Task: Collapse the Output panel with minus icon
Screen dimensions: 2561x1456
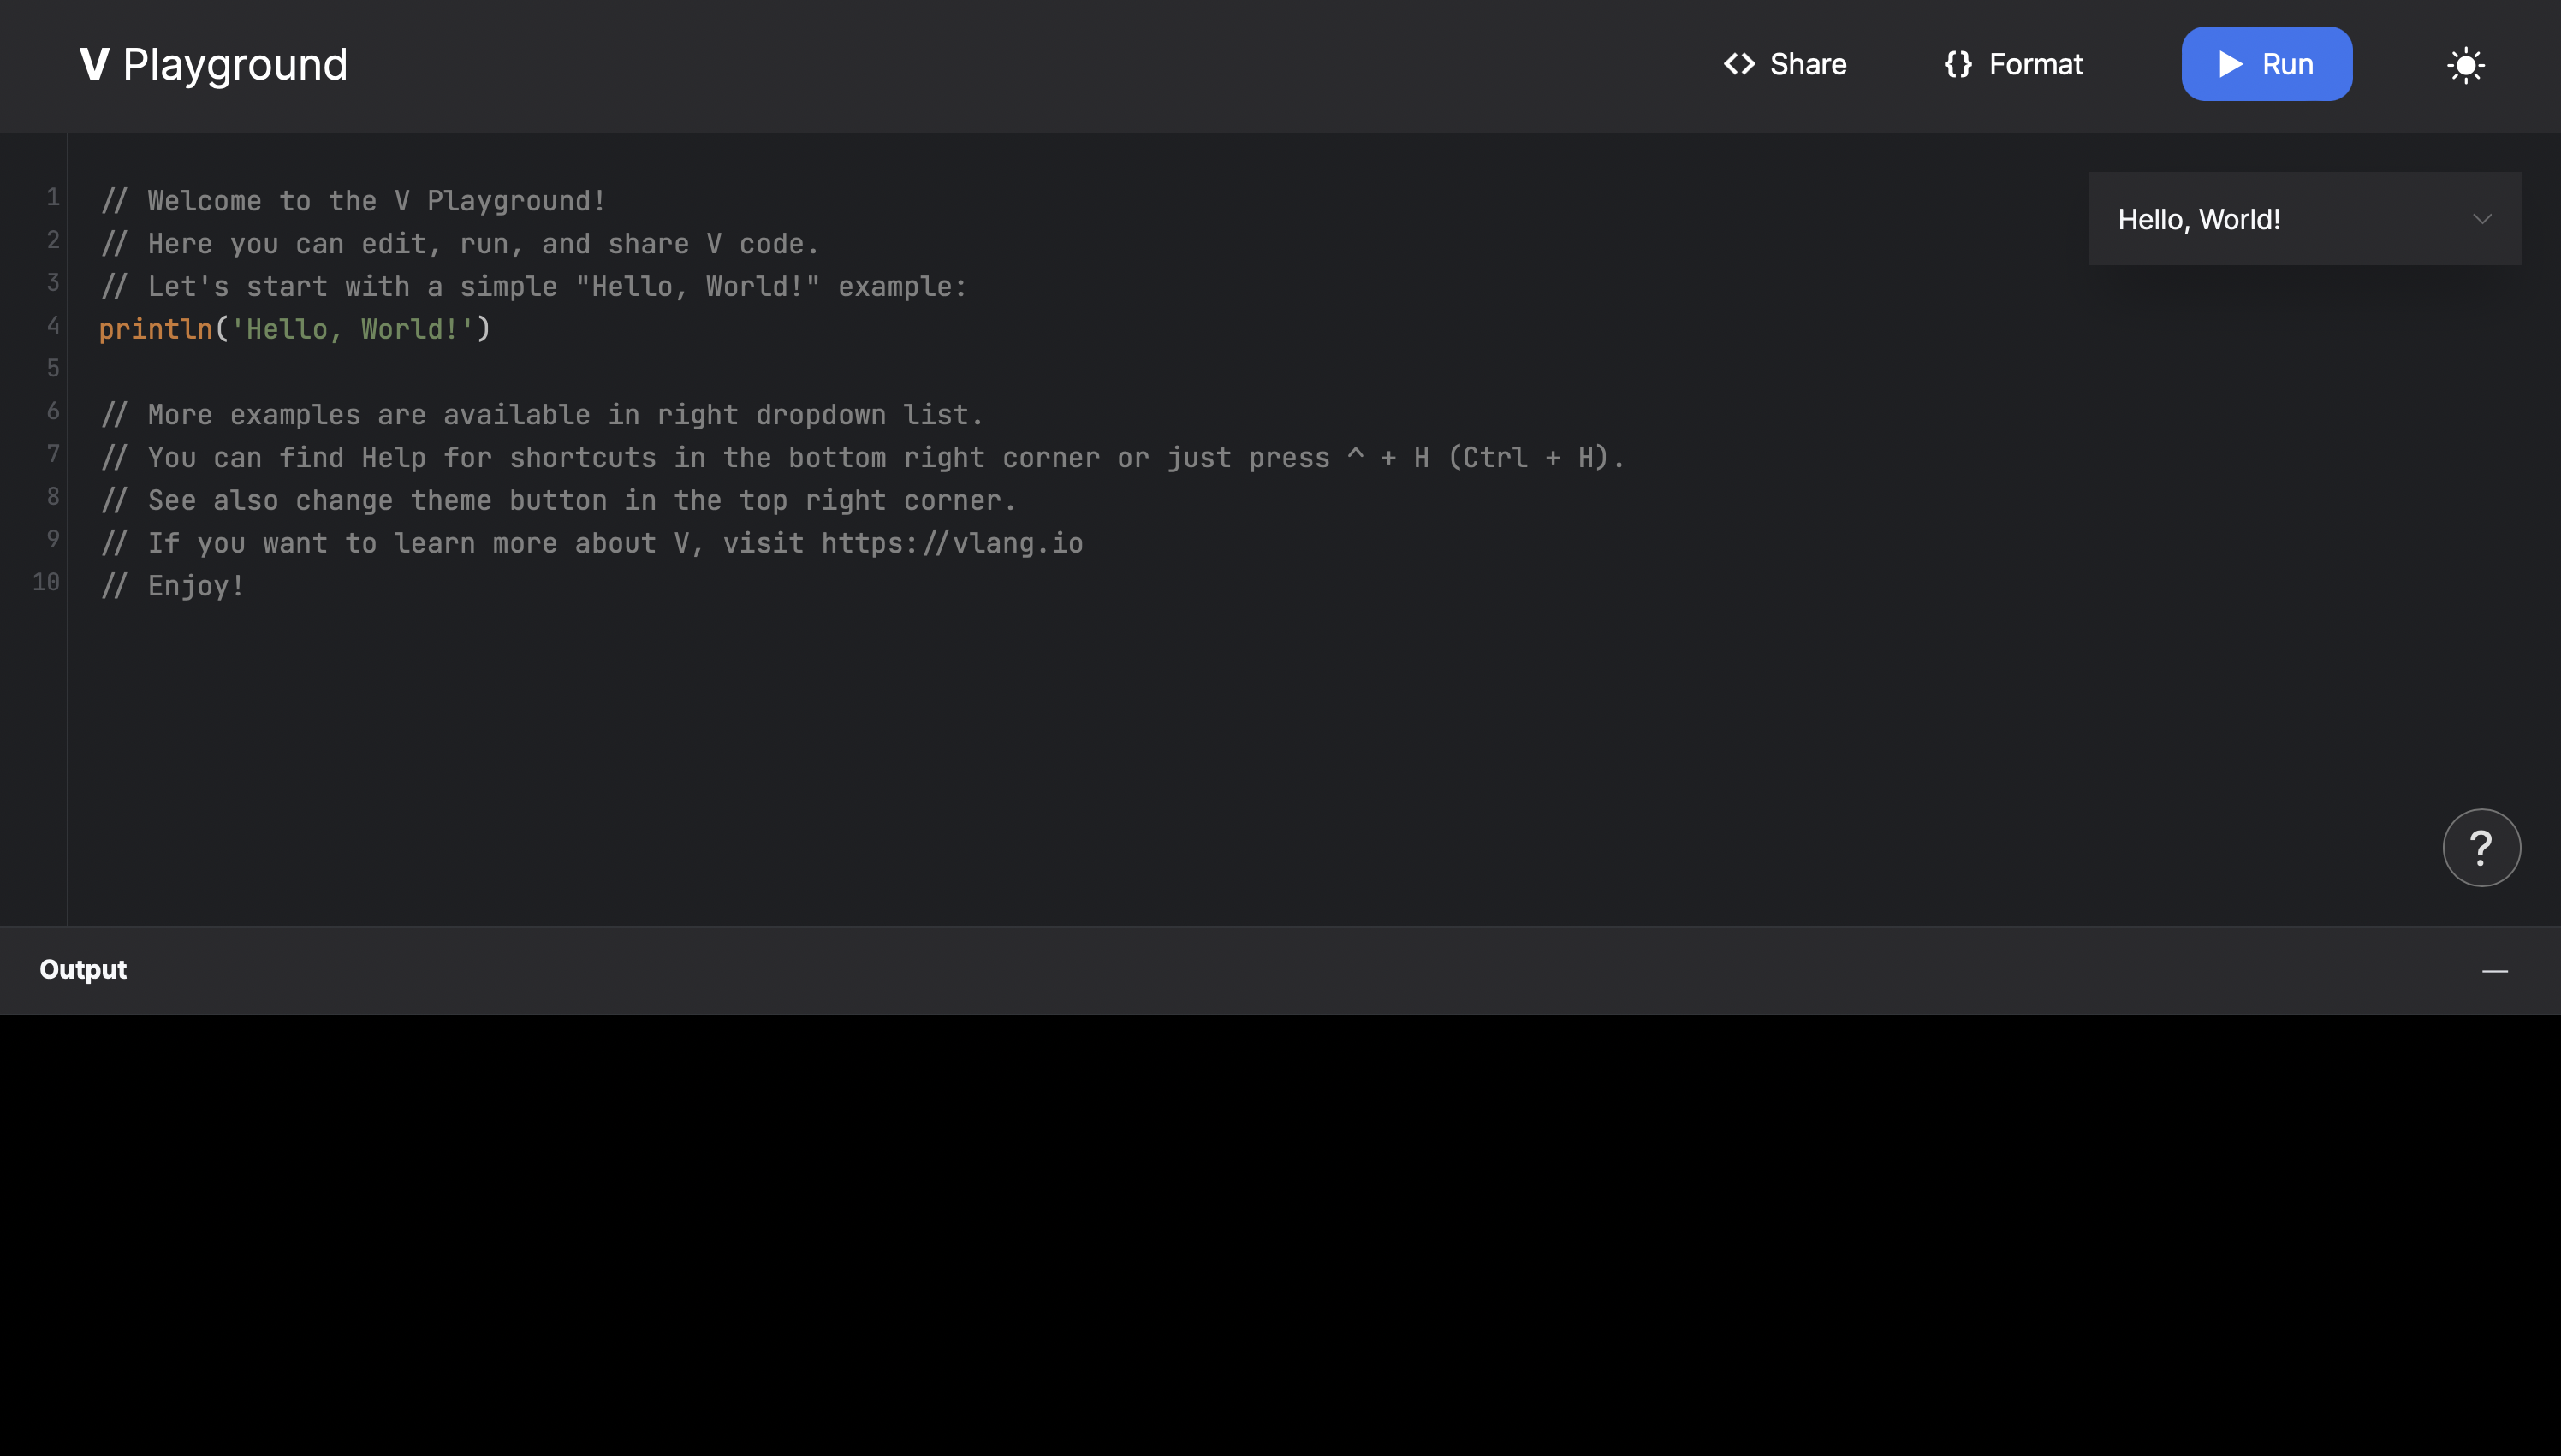Action: point(2494,970)
